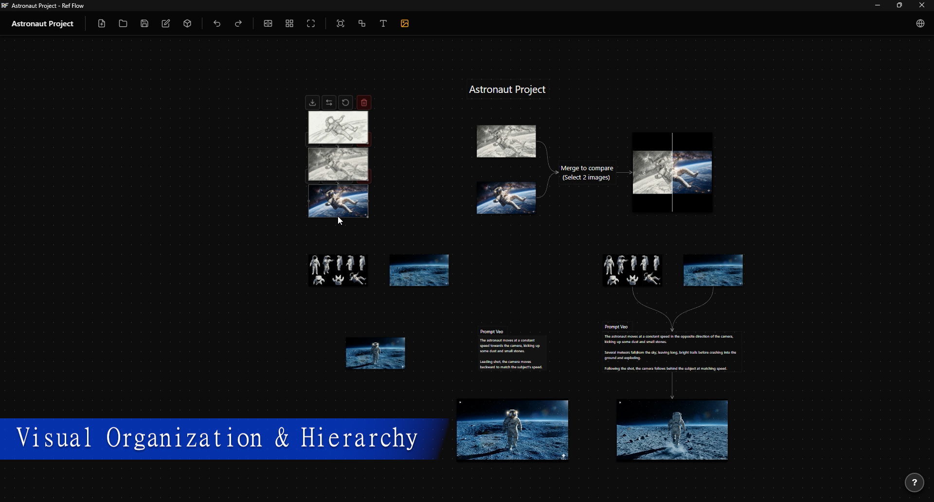Click the globe icon in the top-right corner
The width and height of the screenshot is (934, 502).
point(920,23)
